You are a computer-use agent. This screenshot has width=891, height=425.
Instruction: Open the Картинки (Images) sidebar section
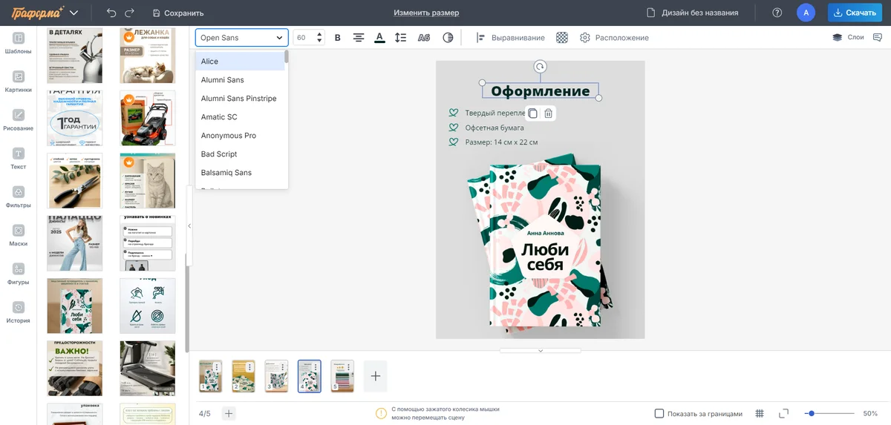coord(19,82)
